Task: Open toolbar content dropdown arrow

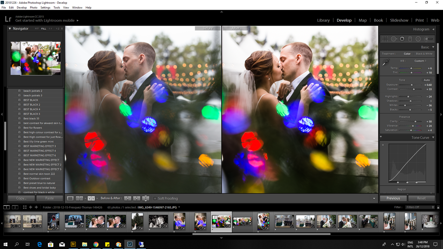Action: [x=374, y=199]
